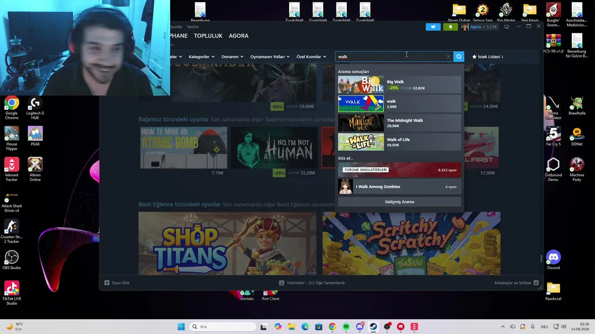Select OBS Studio desktop icon
The height and width of the screenshot is (334, 595).
[12, 260]
